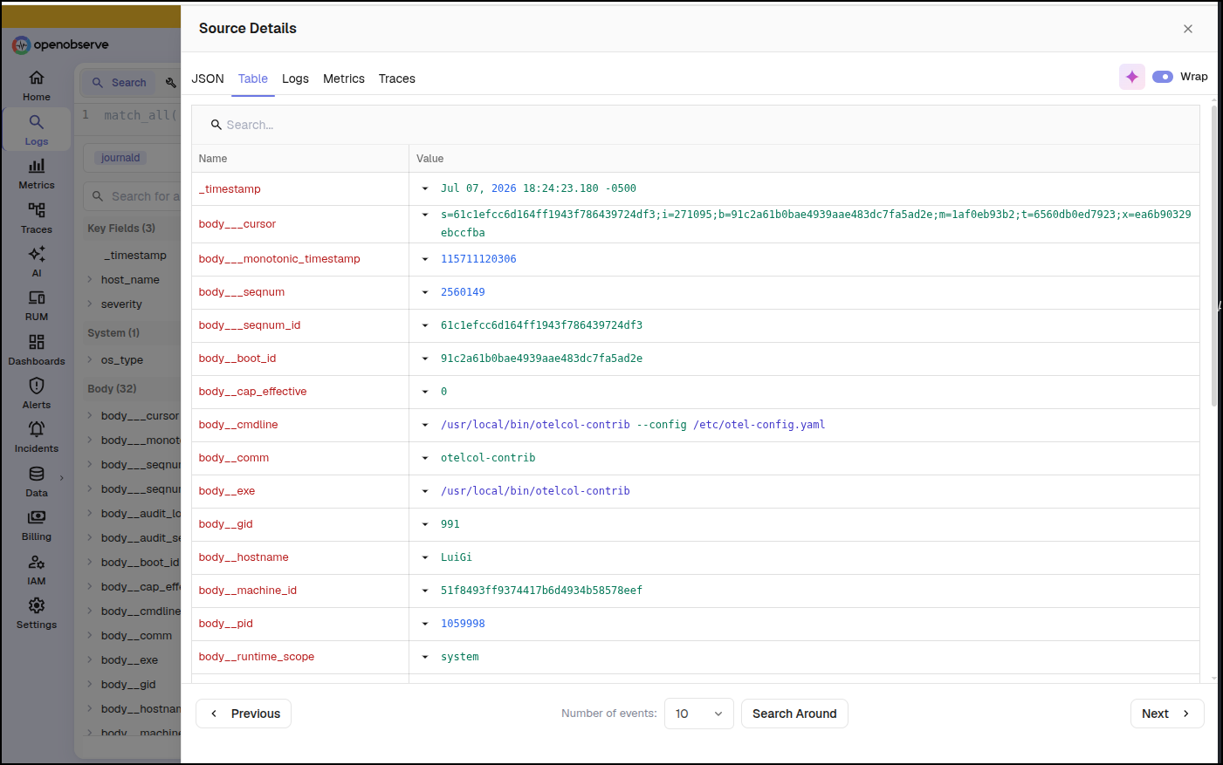Viewport: 1223px width, 765px height.
Task: Switch to the Logs tab
Action: tap(295, 79)
